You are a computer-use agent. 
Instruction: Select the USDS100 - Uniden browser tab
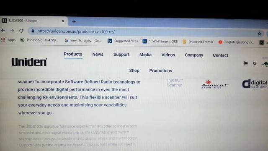pyautogui.click(x=33, y=21)
